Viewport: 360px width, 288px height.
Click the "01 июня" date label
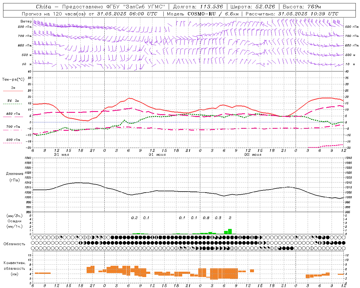[x=157, y=155]
